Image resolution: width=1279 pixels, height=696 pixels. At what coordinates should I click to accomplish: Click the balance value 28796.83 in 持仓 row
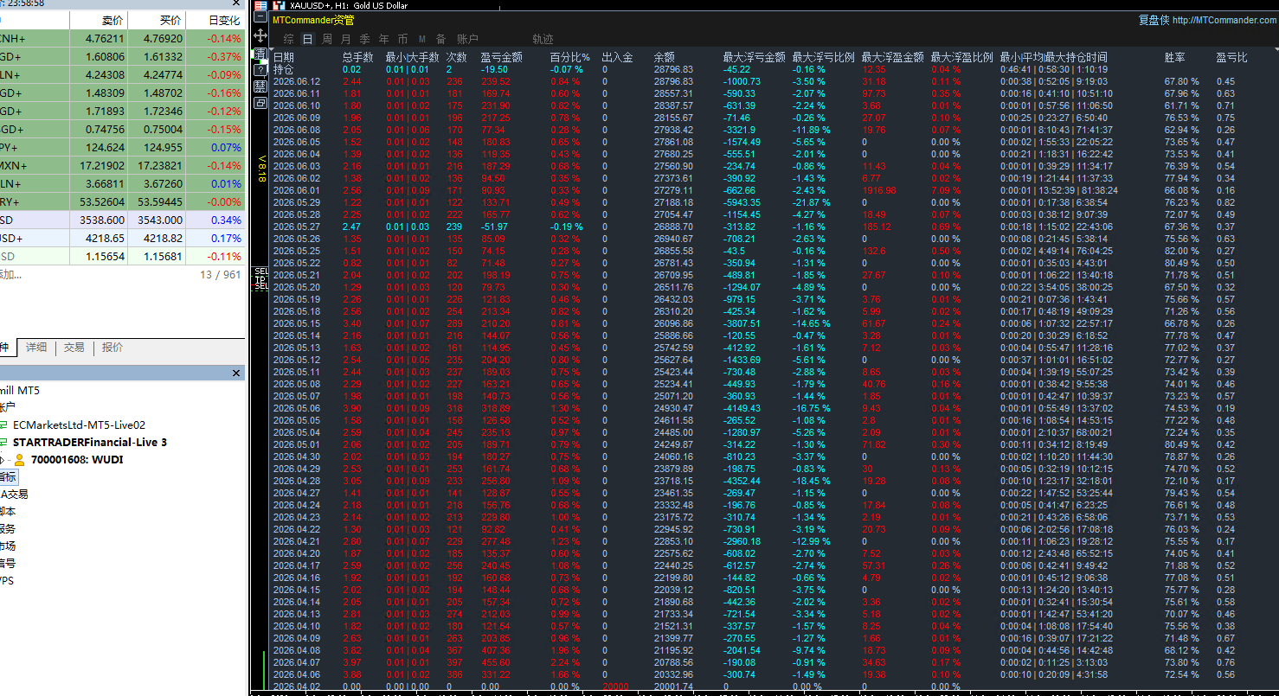coord(673,69)
